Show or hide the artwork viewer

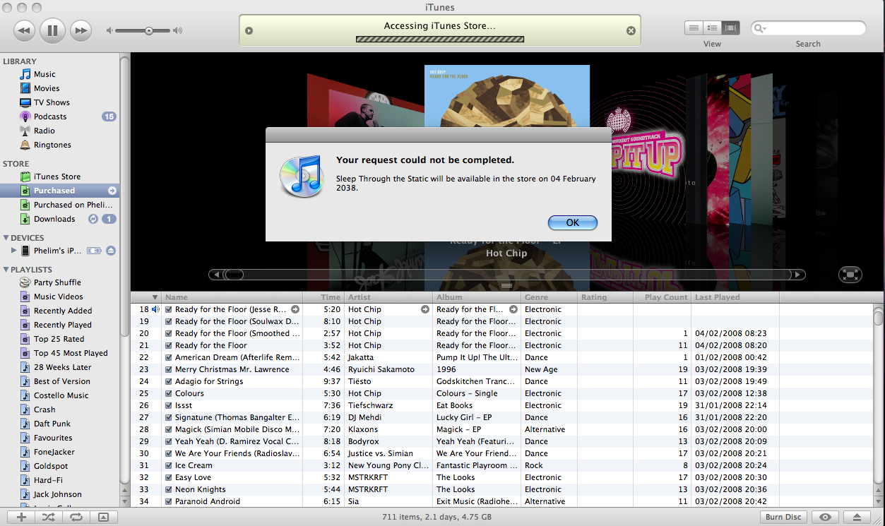pos(103,517)
